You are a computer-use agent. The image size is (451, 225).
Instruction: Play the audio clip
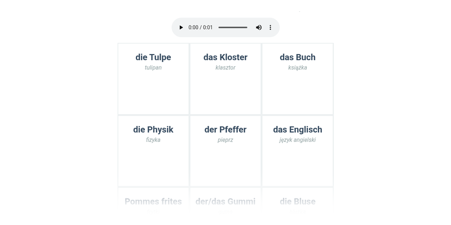click(x=181, y=28)
